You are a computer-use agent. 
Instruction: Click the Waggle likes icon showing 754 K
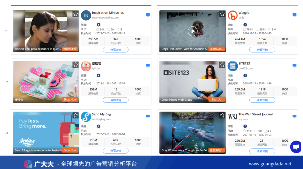(244, 30)
